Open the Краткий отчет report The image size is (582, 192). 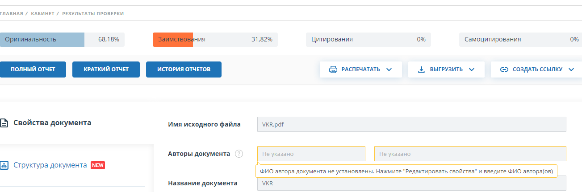106,69
